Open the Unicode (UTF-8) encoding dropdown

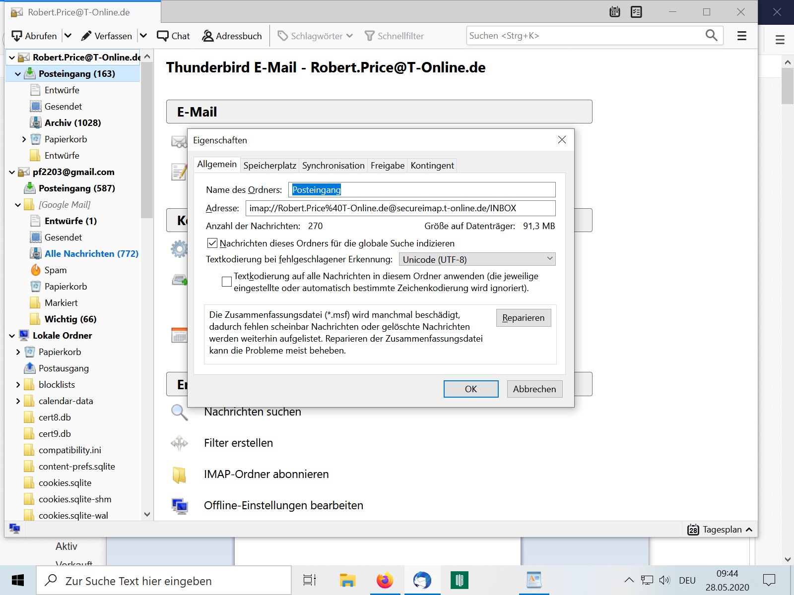coord(477,259)
